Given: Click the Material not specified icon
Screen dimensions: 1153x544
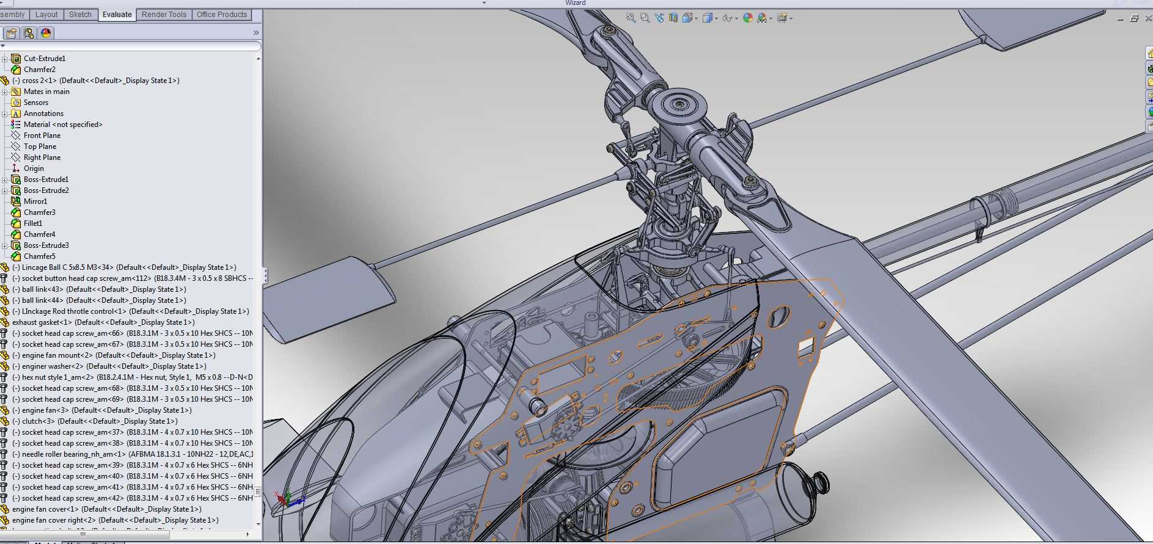Looking at the screenshot, I should click(x=16, y=125).
